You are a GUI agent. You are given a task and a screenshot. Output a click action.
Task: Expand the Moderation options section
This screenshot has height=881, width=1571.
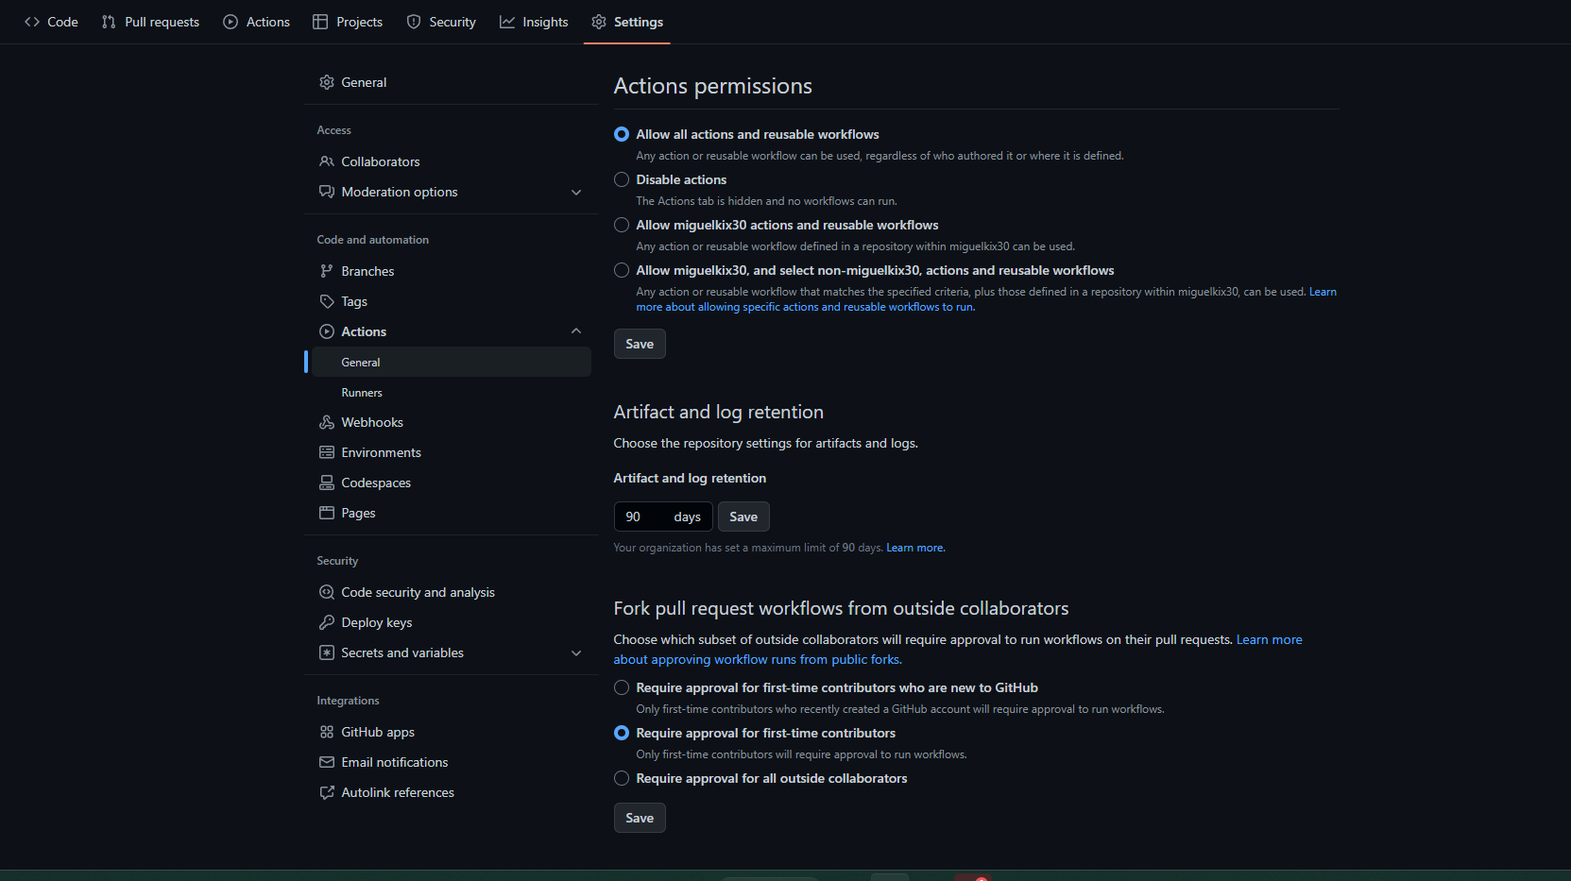coord(576,192)
